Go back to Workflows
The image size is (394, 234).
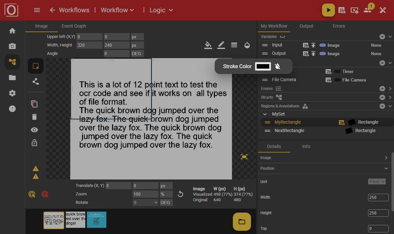[x=69, y=10]
